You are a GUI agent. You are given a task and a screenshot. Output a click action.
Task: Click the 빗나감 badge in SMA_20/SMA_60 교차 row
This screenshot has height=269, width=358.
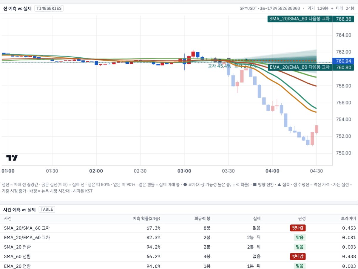click(298, 228)
